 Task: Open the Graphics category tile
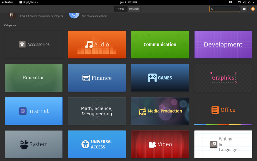[x=223, y=78]
